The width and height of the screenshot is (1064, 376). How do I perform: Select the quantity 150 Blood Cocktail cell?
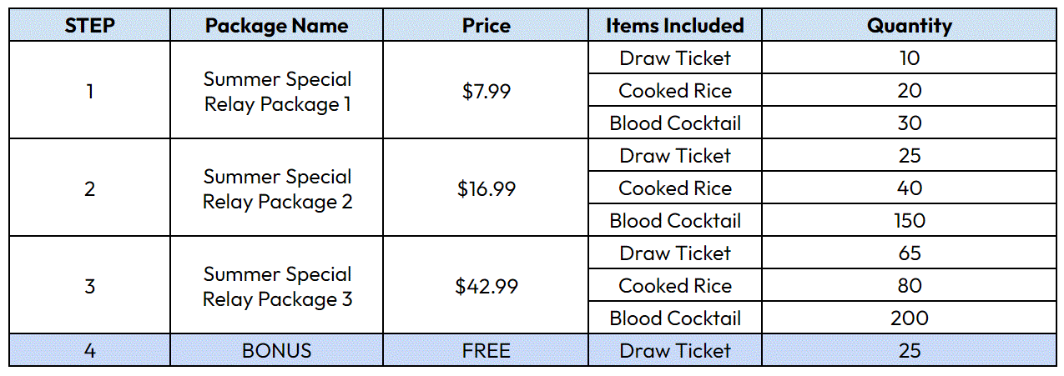click(x=910, y=221)
